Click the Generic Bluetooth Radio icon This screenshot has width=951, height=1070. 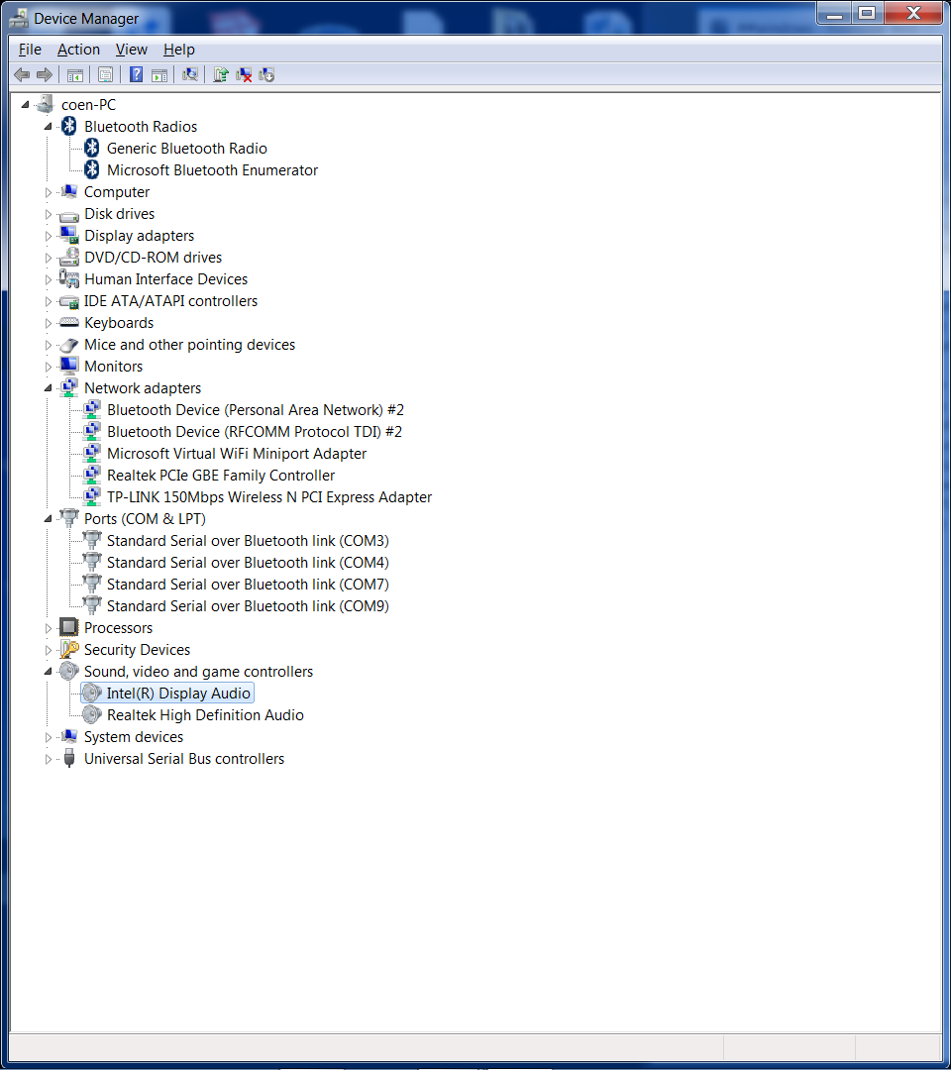pyautogui.click(x=91, y=148)
